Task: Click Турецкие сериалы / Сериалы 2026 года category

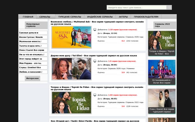Action: pos(126,37)
